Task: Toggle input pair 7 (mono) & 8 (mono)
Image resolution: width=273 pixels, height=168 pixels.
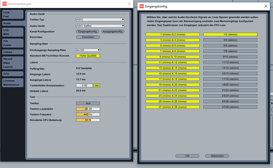Action: click(x=173, y=51)
